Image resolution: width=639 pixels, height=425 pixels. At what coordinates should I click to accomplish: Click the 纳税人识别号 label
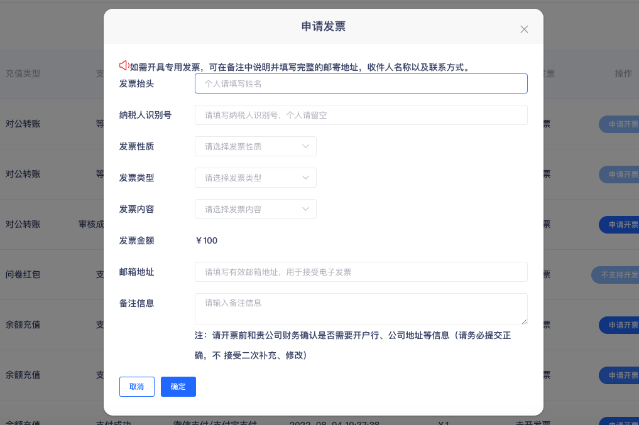click(x=145, y=115)
